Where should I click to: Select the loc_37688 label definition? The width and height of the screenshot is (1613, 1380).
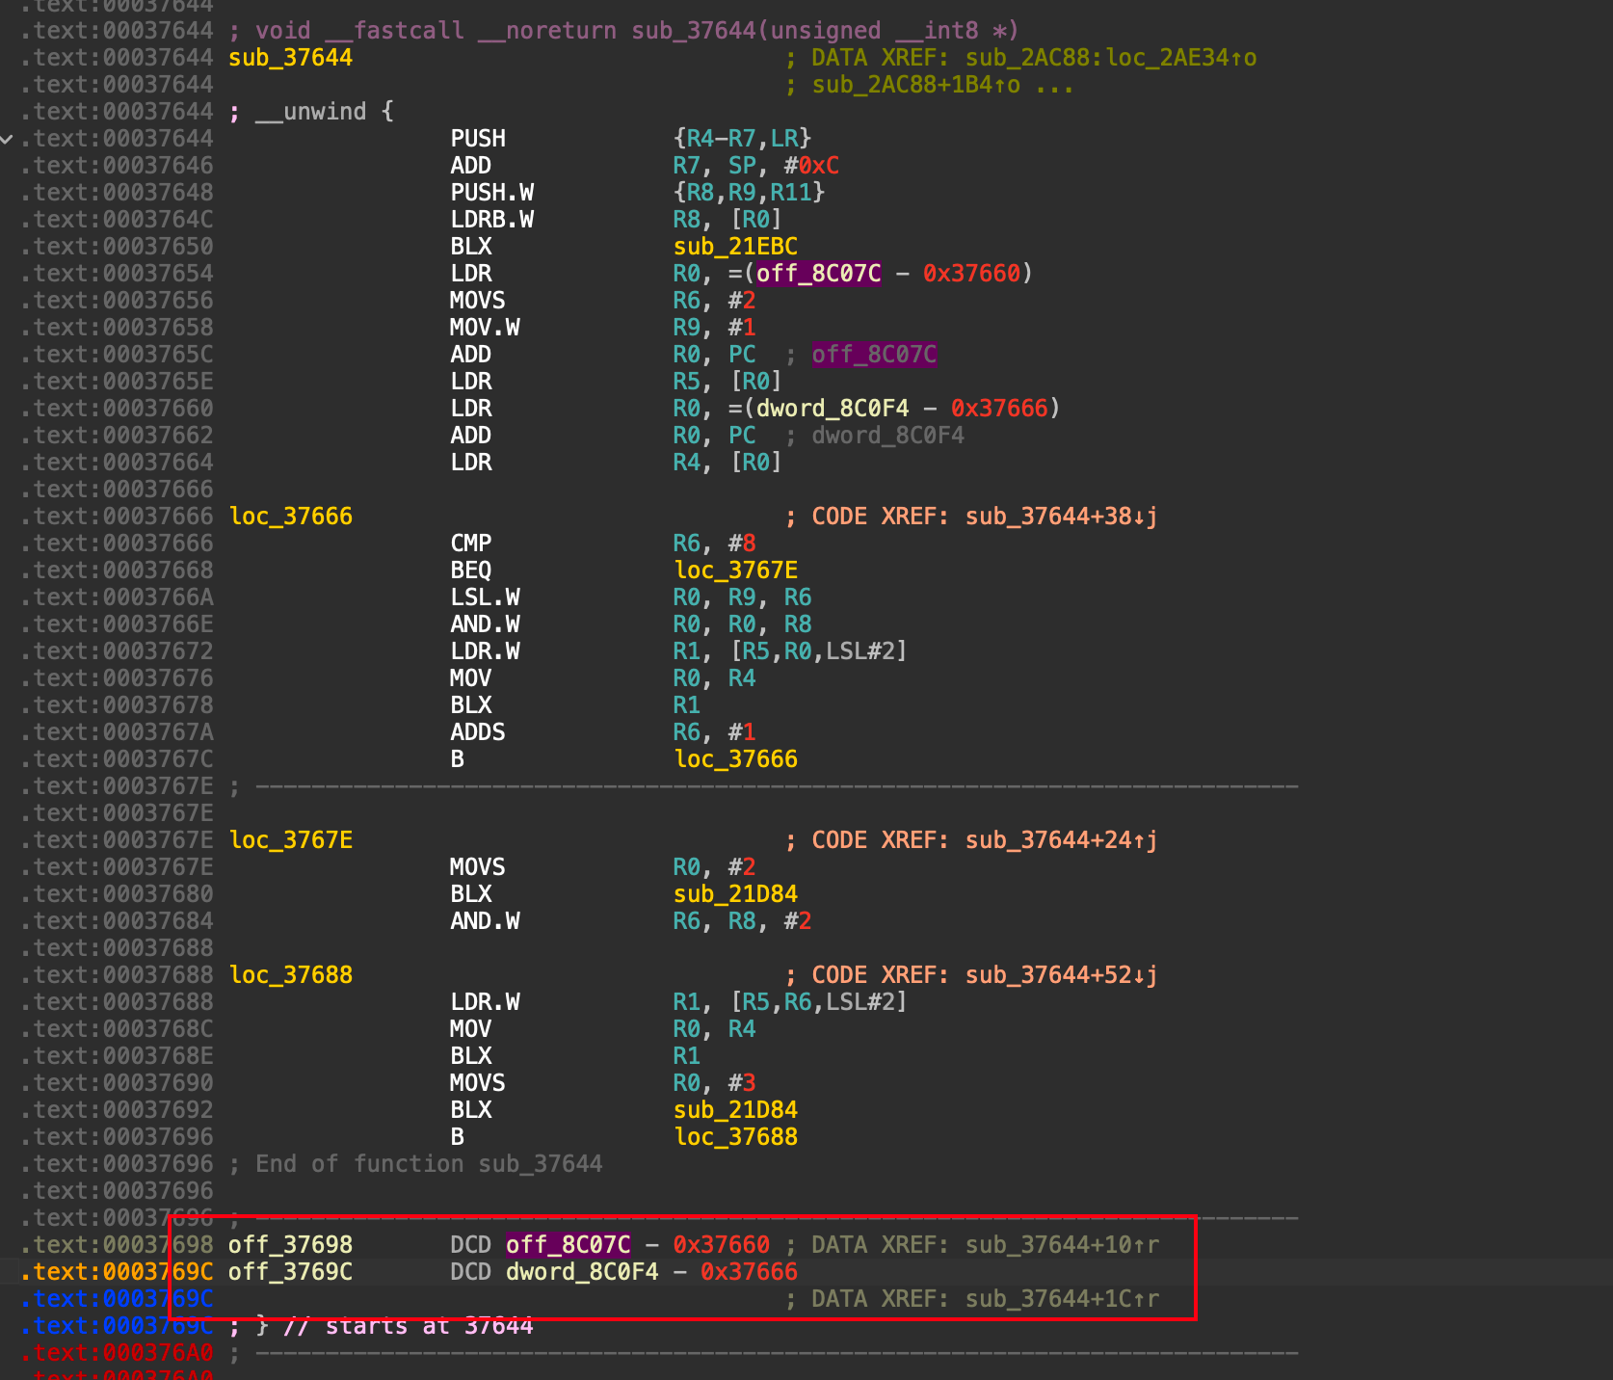pyautogui.click(x=291, y=975)
